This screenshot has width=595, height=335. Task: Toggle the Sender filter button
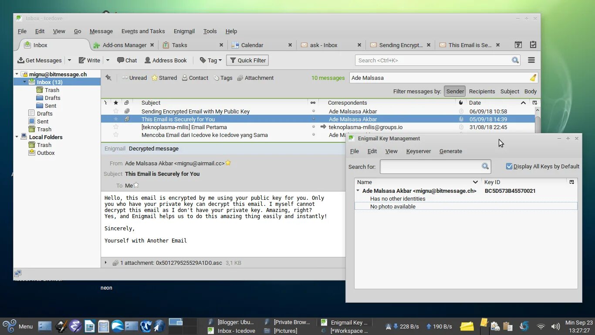[455, 91]
